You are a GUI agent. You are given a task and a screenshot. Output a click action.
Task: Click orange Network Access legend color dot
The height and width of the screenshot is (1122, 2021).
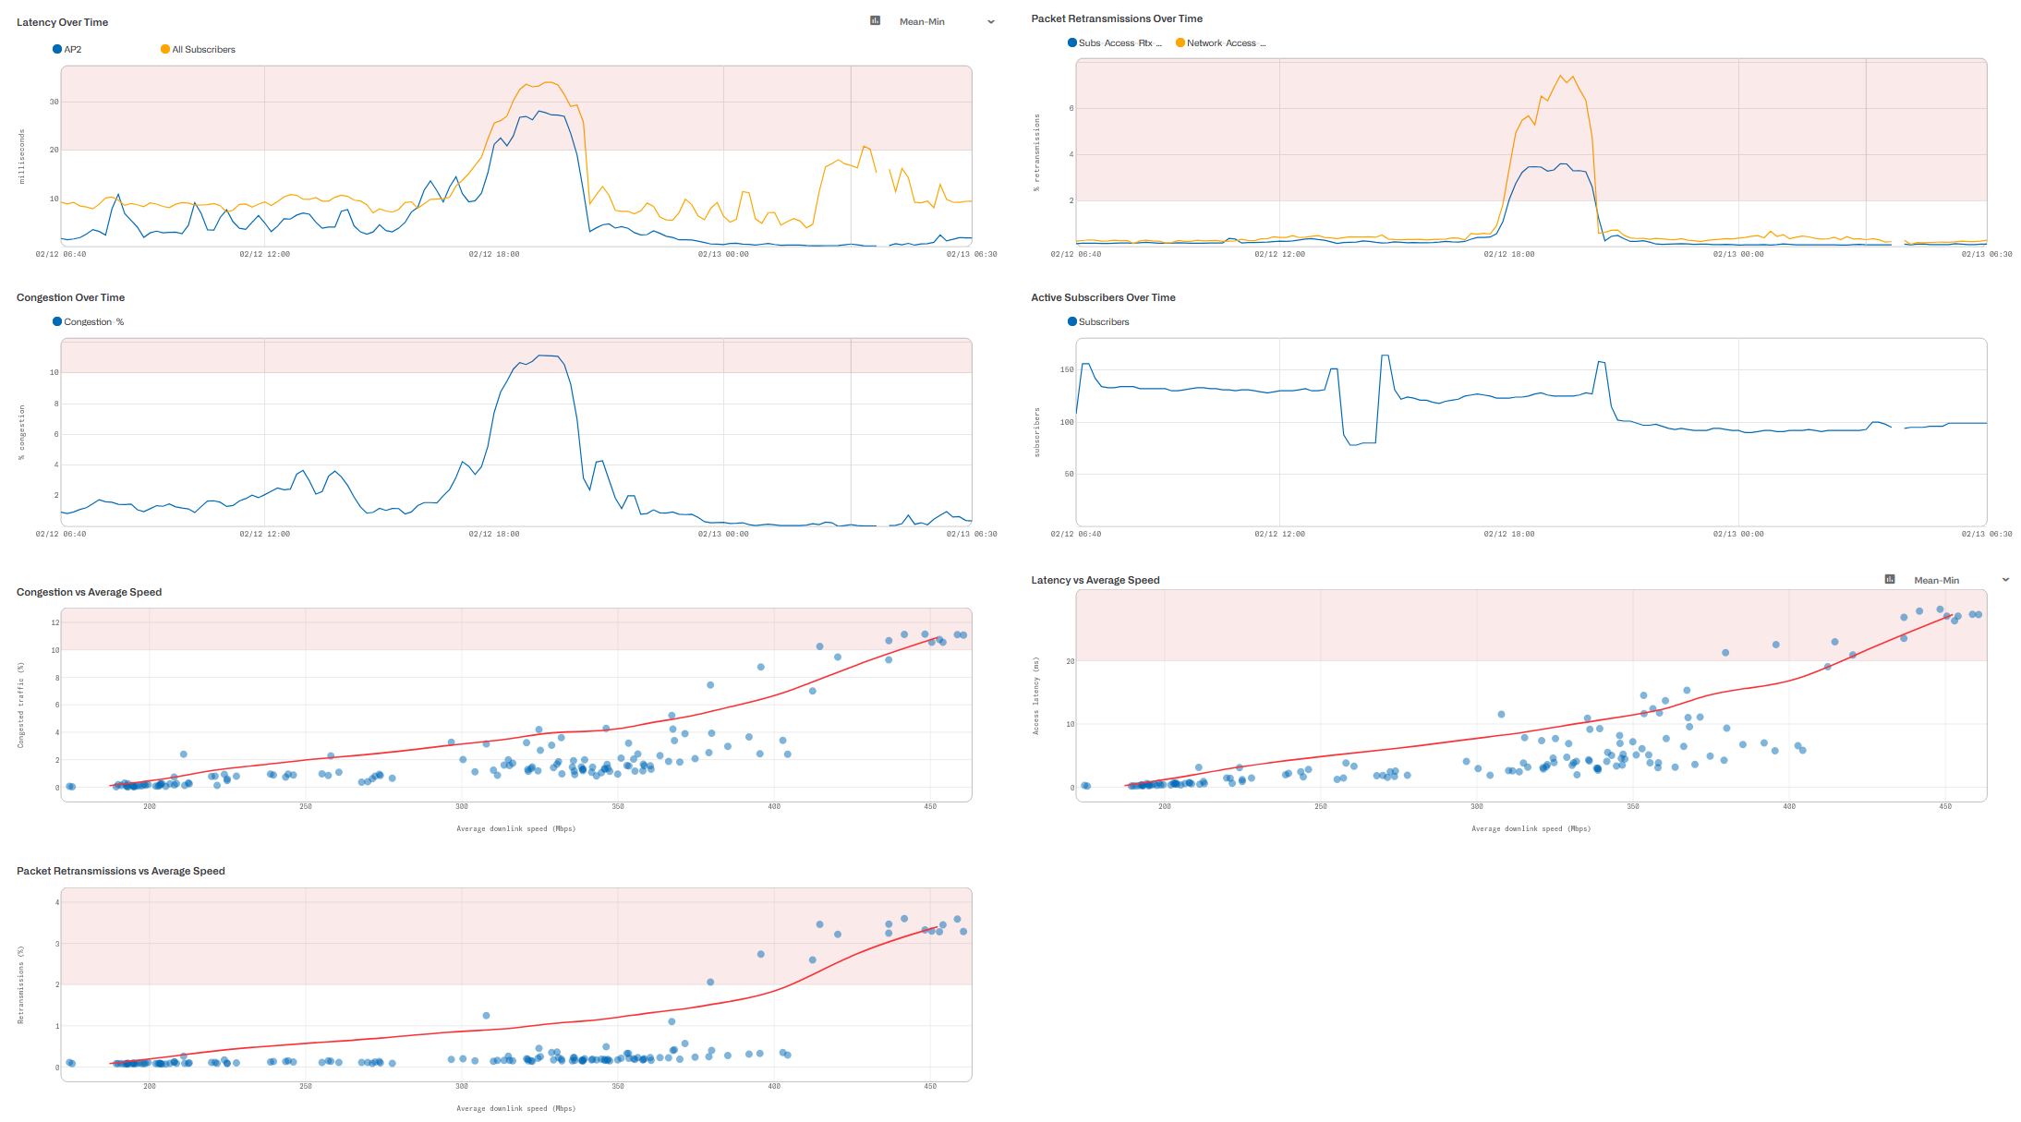point(1180,43)
